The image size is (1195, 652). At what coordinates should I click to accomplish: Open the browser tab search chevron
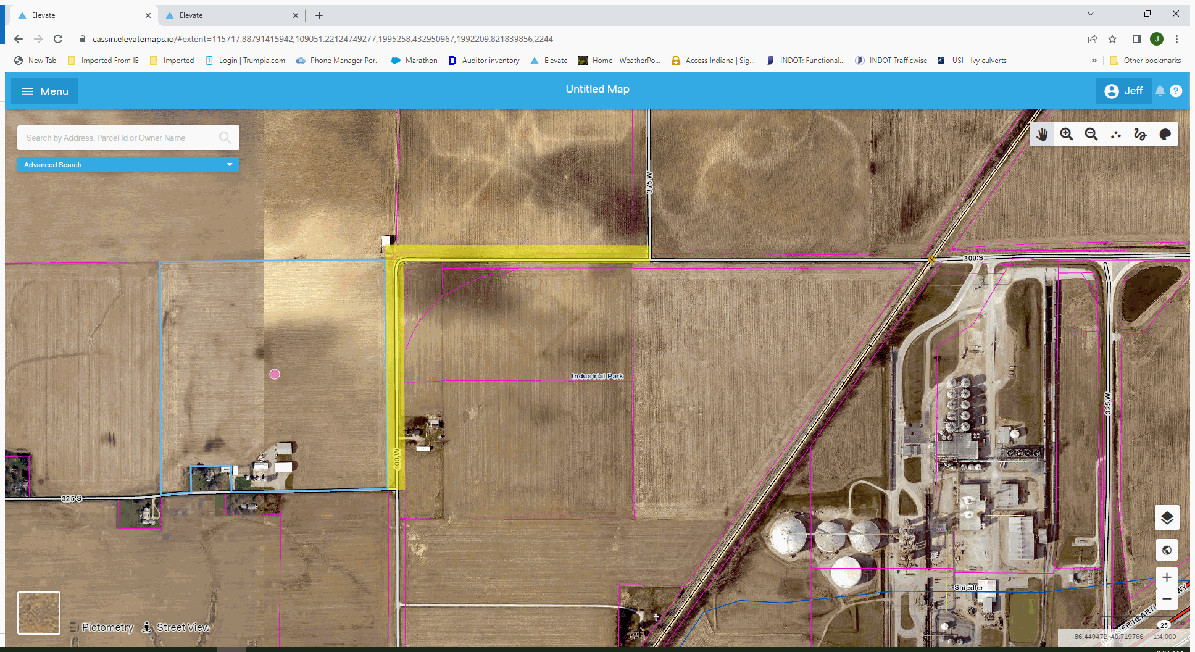(x=1091, y=13)
